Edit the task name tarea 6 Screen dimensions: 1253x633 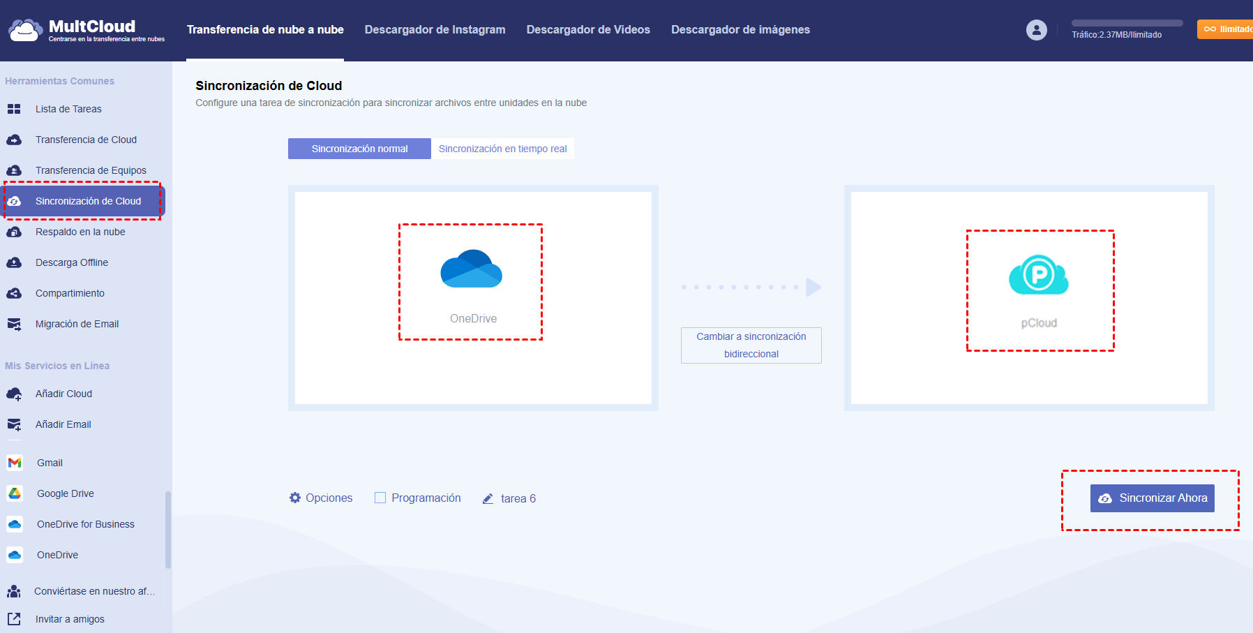coord(518,498)
